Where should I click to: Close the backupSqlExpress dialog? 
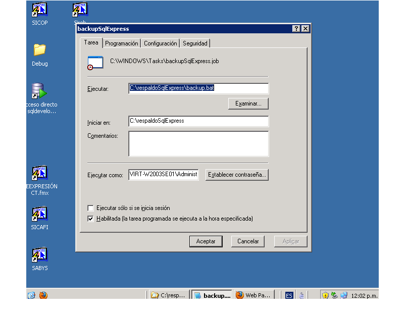click(306, 29)
